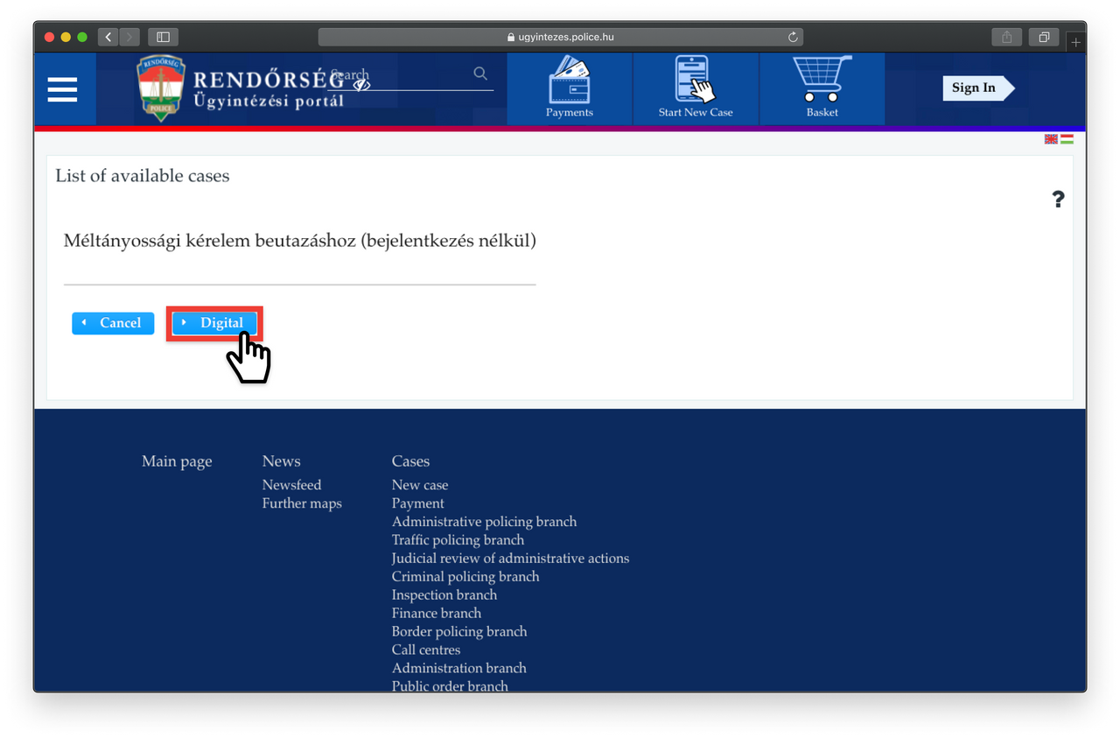Click the Rendőrség police crest logo

(161, 88)
